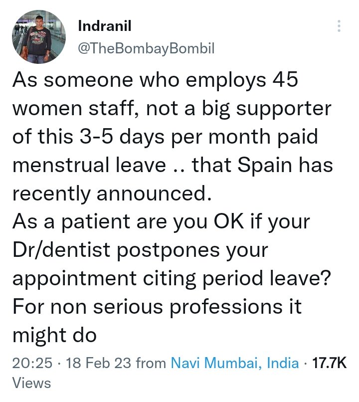
Task: Click the 18 Feb 23 date
Action: [x=99, y=363]
